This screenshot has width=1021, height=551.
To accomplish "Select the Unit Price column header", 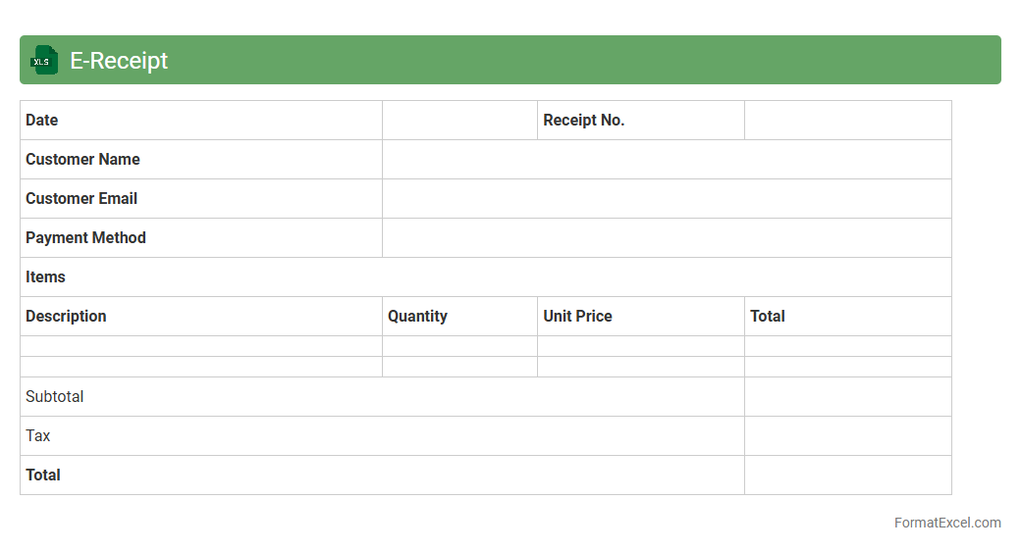I will point(640,317).
